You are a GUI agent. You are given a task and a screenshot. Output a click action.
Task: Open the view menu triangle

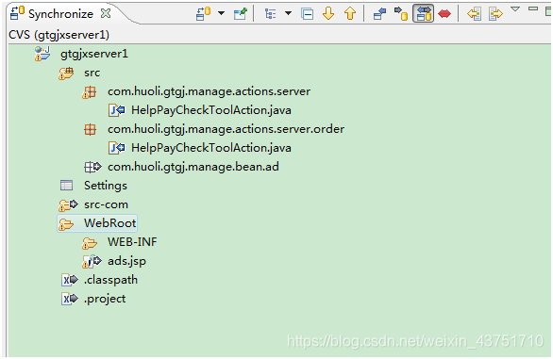click(x=515, y=8)
